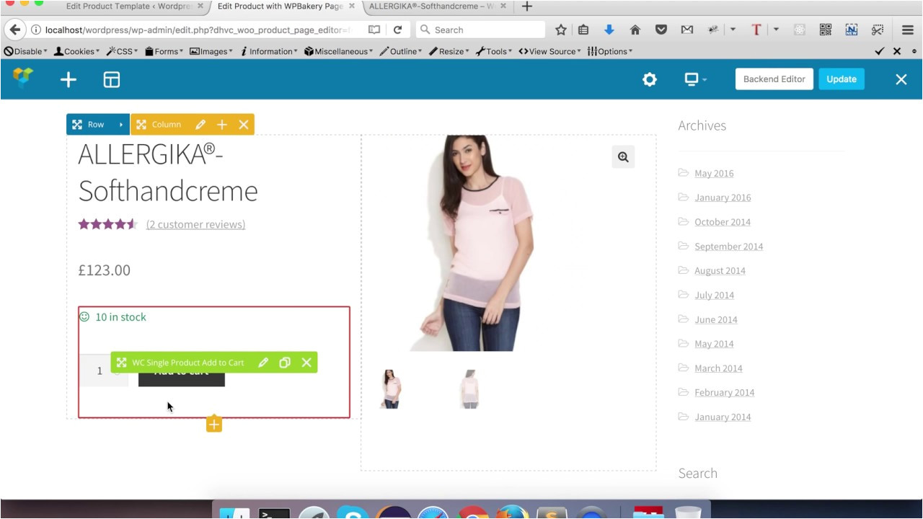This screenshot has height=519, width=923.
Task: Clone the WC Single Product Add to Cart element
Action: pyautogui.click(x=285, y=363)
